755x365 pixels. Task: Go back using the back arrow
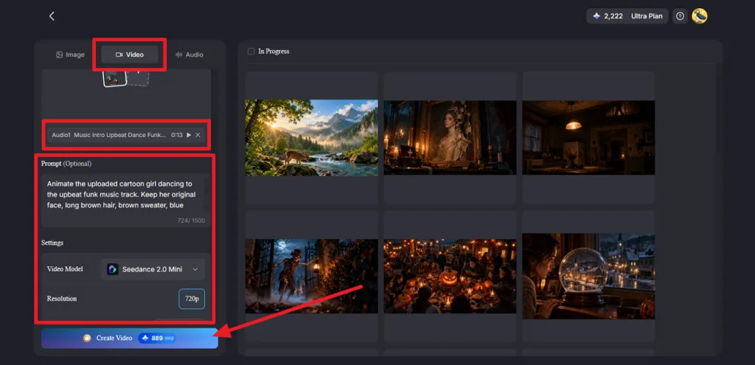pyautogui.click(x=52, y=16)
